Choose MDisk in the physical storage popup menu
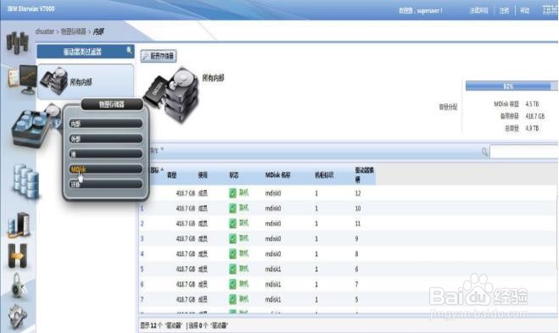 pos(106,169)
